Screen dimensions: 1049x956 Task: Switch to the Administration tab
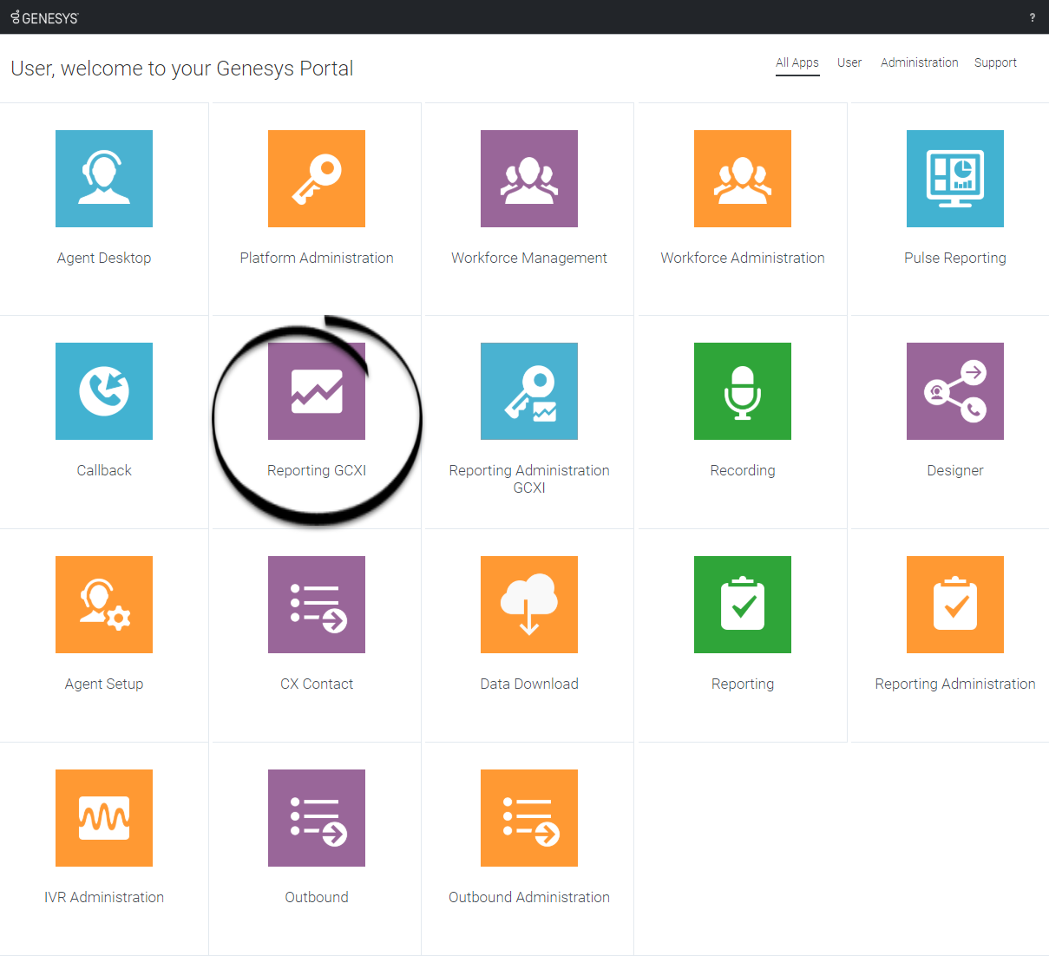click(x=919, y=62)
